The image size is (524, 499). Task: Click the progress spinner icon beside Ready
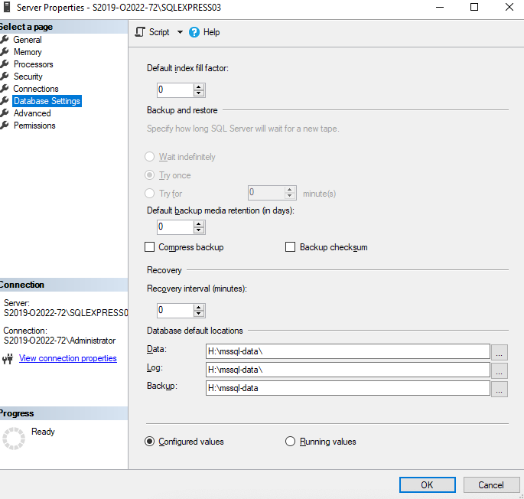14,439
